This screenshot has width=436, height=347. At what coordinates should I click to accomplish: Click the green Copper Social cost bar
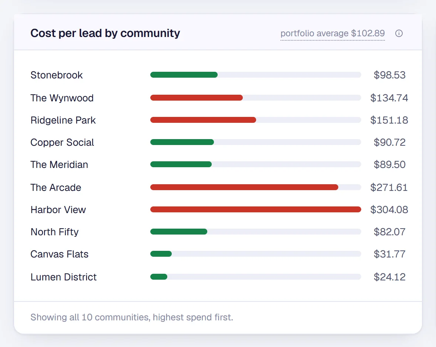(182, 142)
